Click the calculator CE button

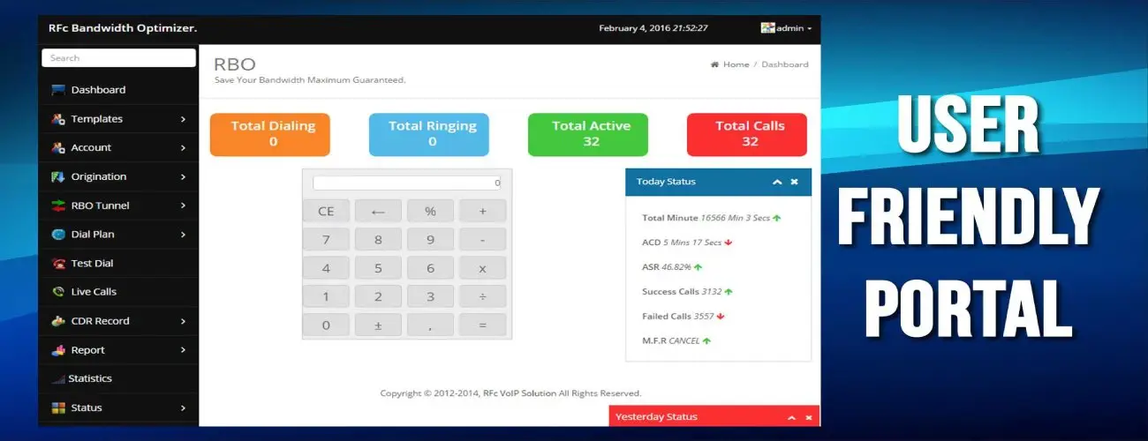(x=326, y=211)
